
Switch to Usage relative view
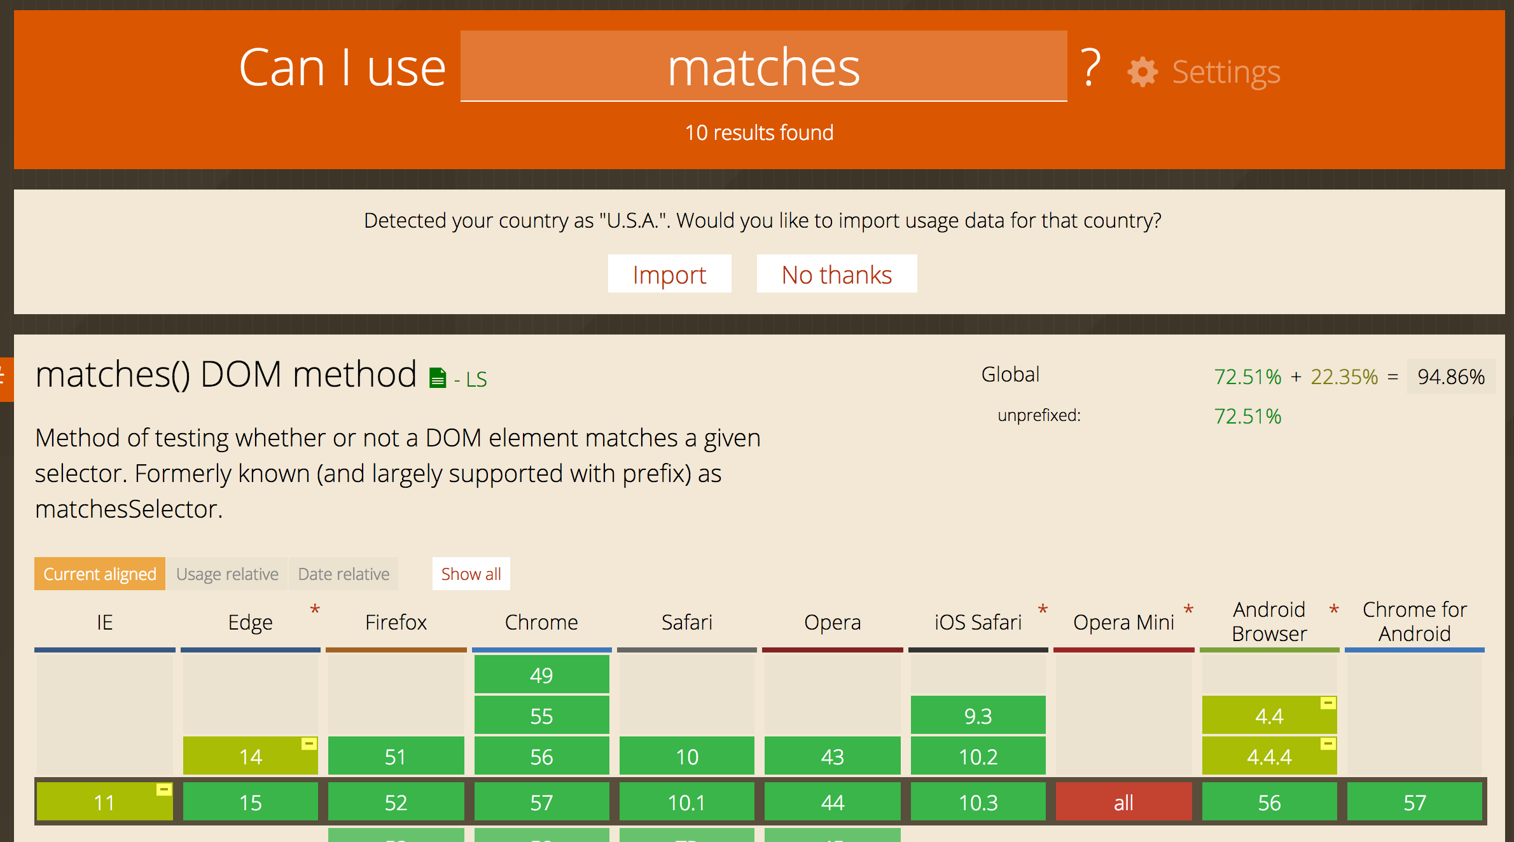pyautogui.click(x=227, y=574)
